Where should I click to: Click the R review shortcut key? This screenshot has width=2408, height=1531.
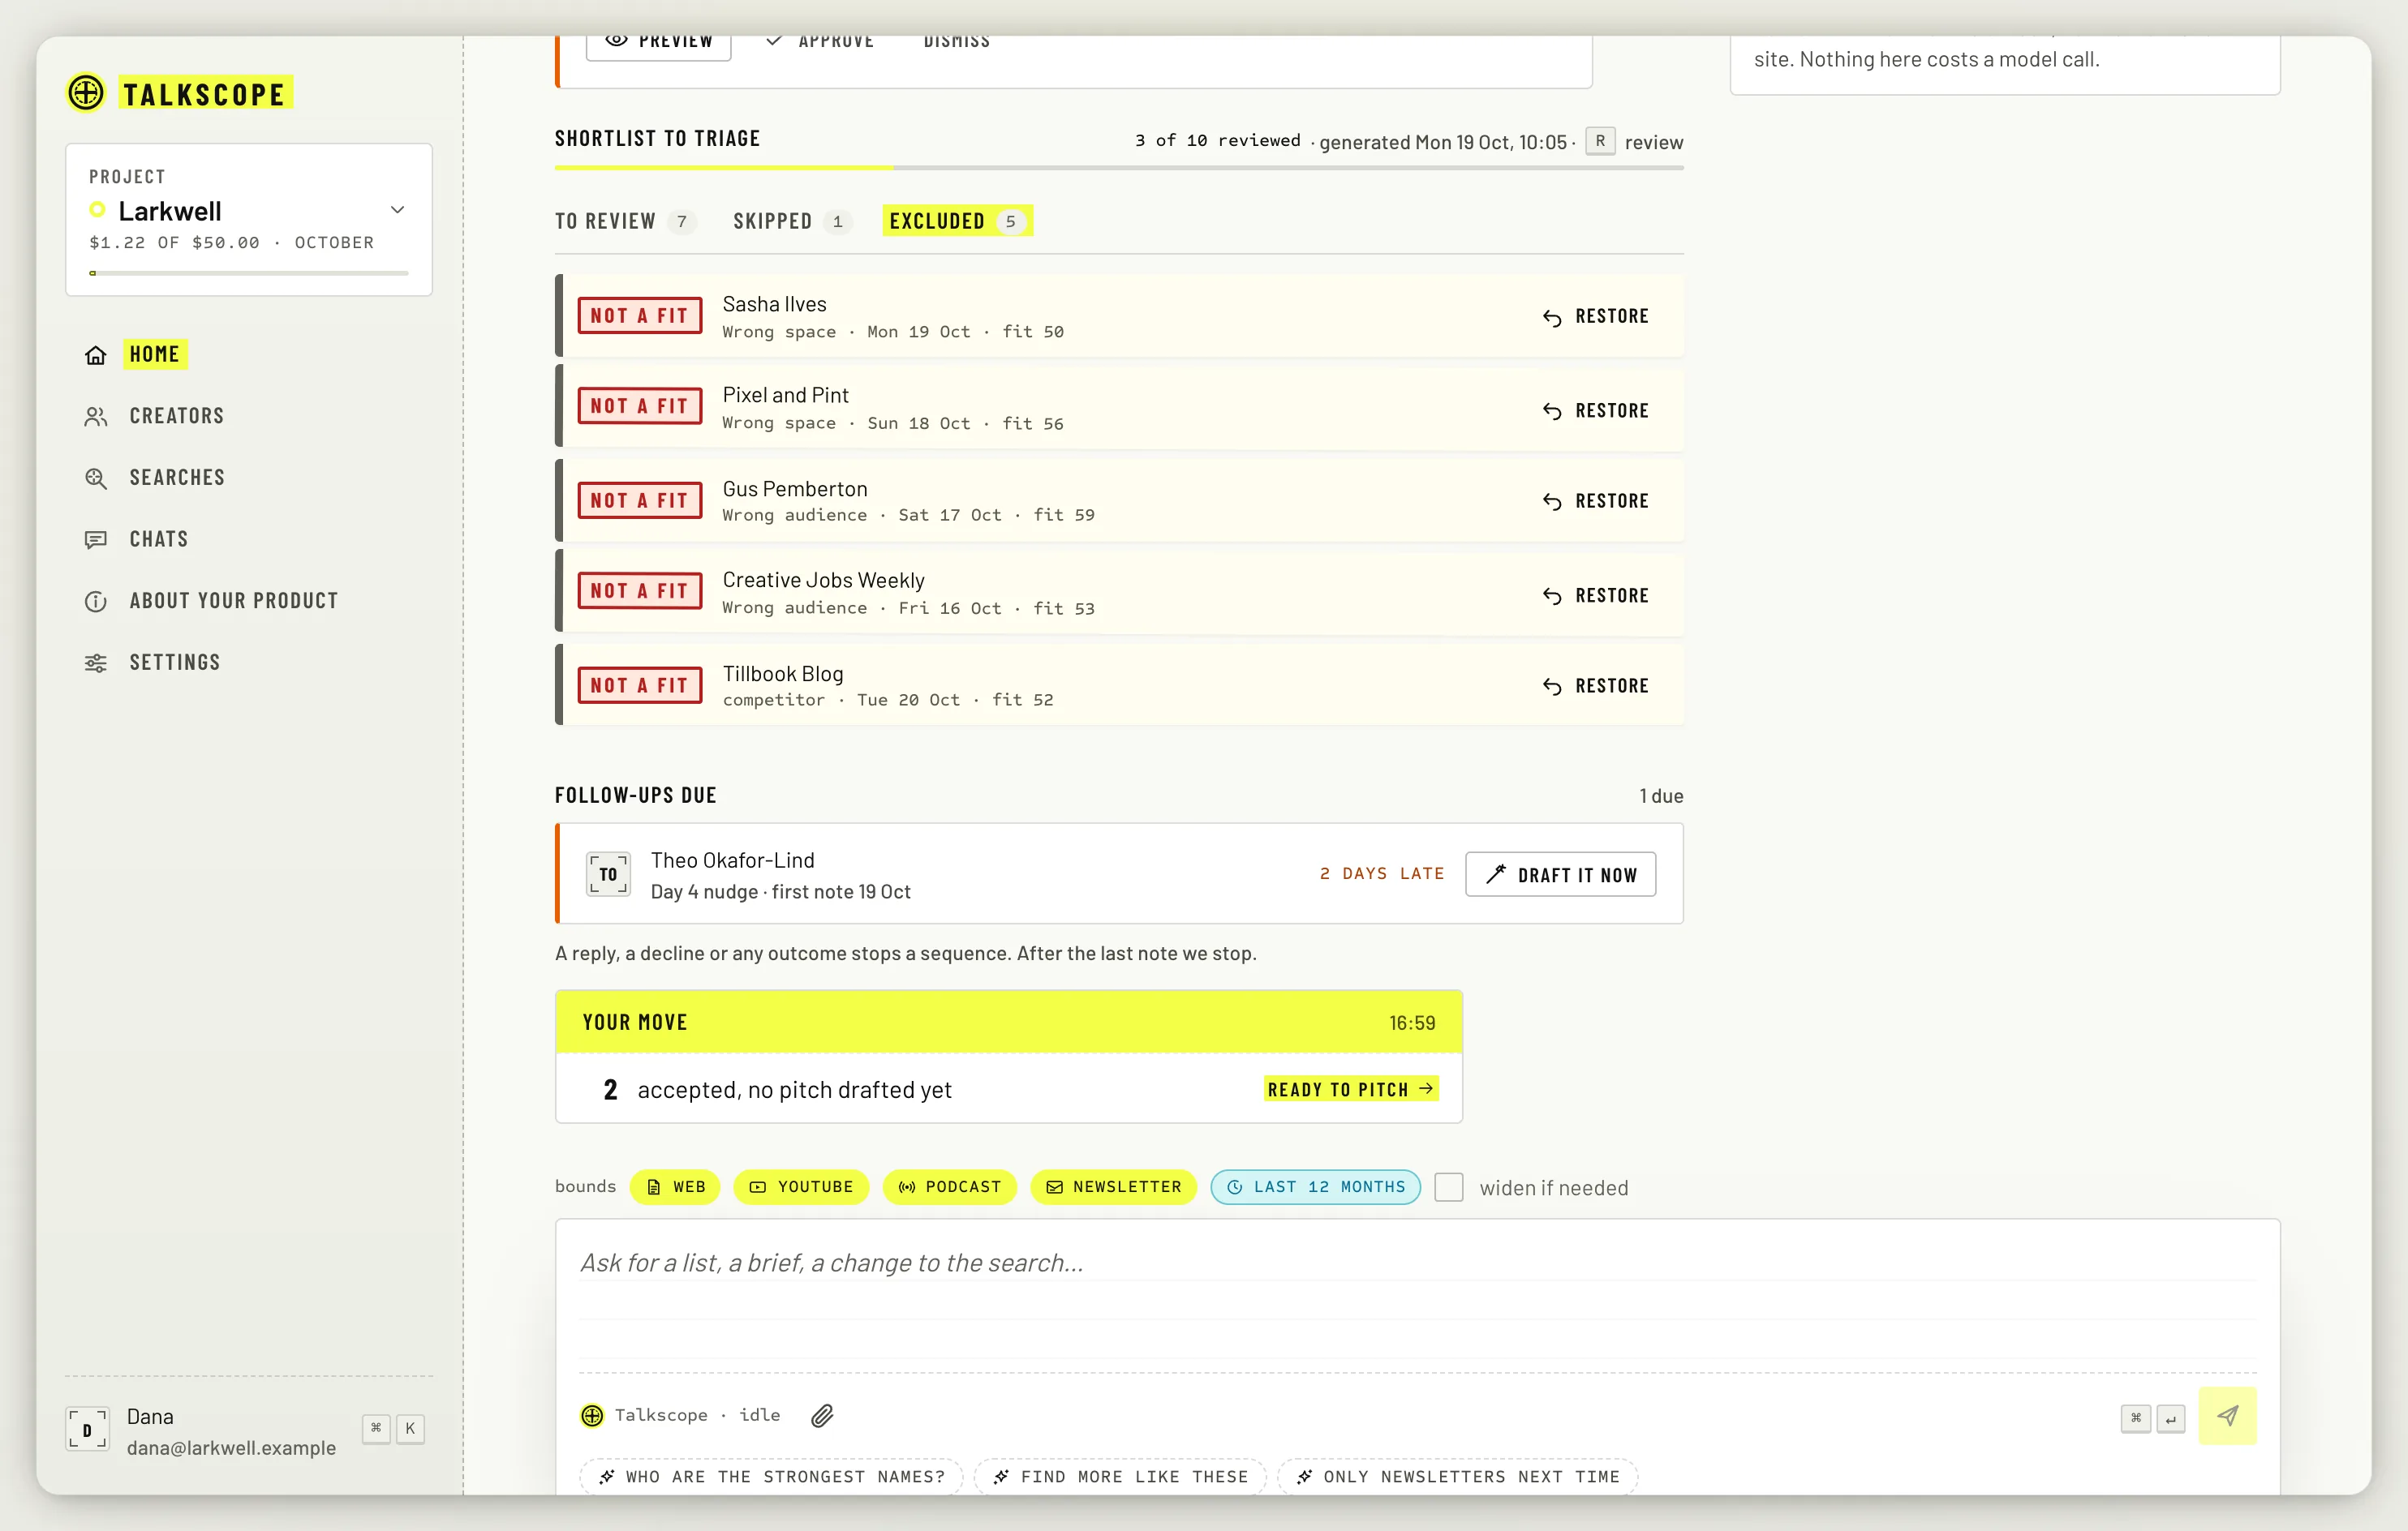pyautogui.click(x=1600, y=141)
